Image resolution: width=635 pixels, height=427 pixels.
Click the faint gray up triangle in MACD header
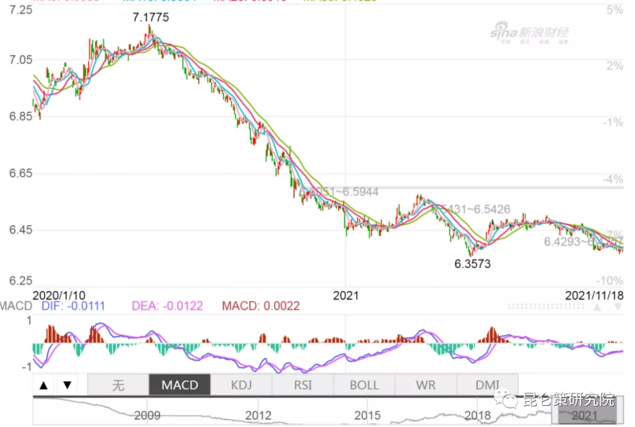(x=597, y=307)
